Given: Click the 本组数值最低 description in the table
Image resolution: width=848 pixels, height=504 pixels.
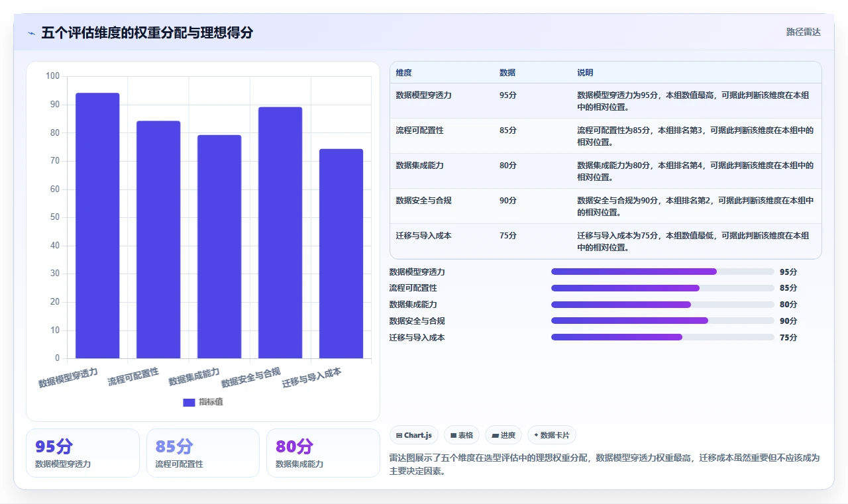Looking at the screenshot, I should point(693,242).
